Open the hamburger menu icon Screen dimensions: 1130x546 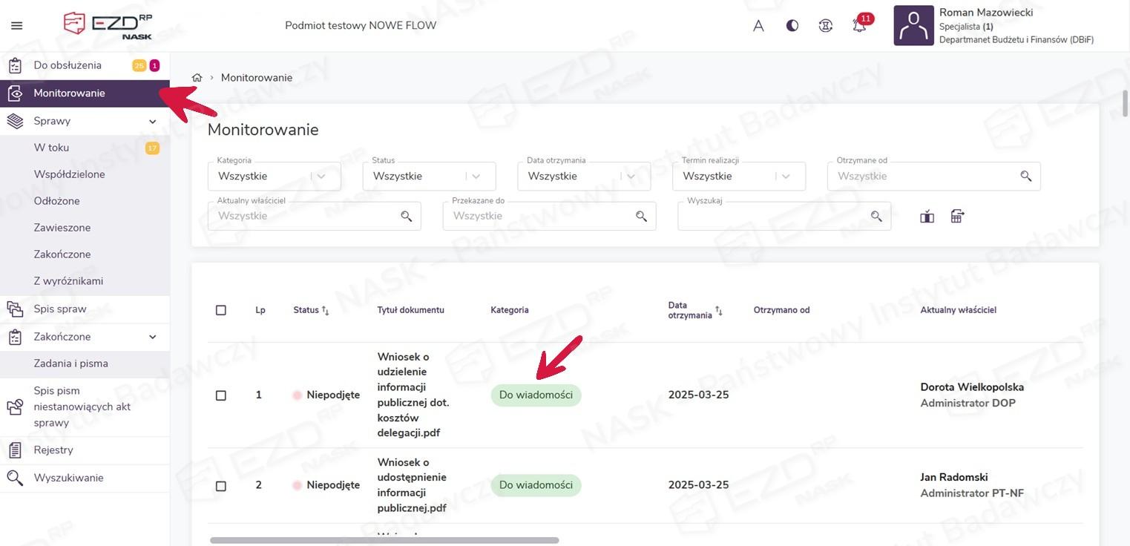coord(16,26)
